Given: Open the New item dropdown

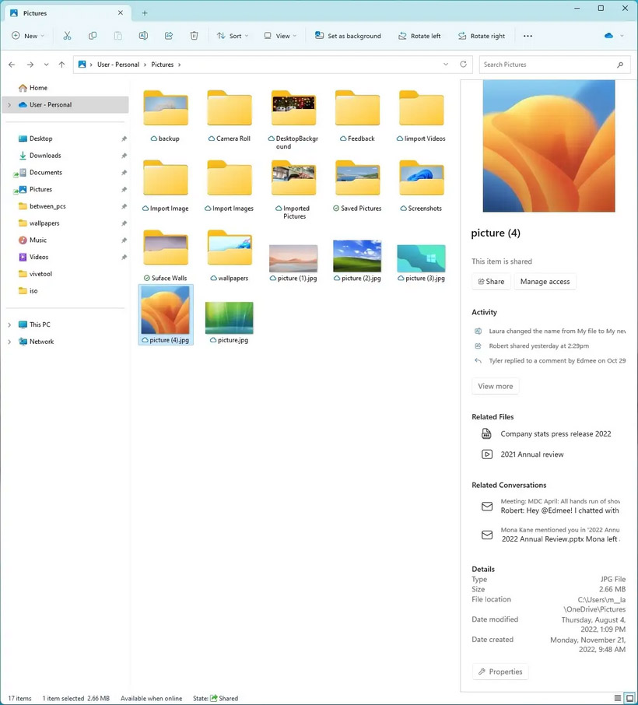Looking at the screenshot, I should [28, 36].
